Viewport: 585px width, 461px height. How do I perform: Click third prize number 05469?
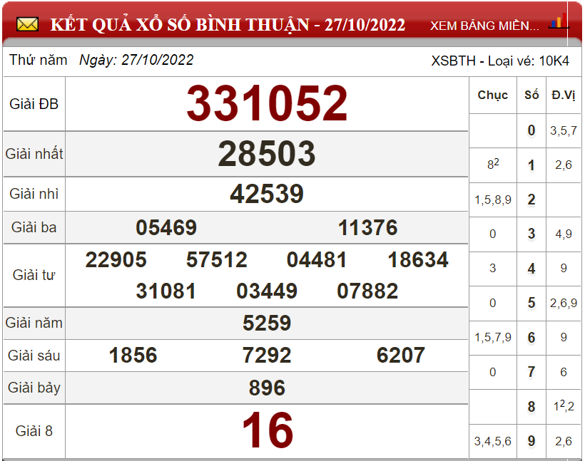[x=166, y=227]
